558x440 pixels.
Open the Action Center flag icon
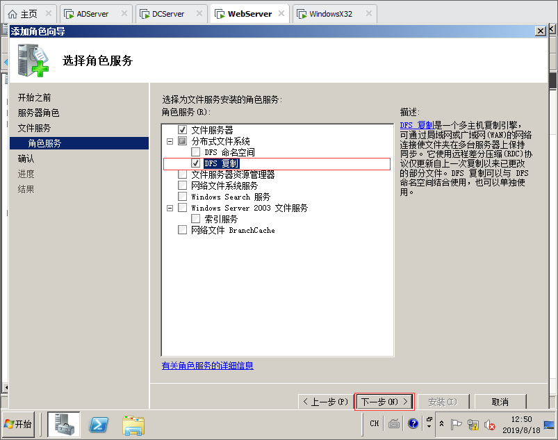click(x=456, y=424)
